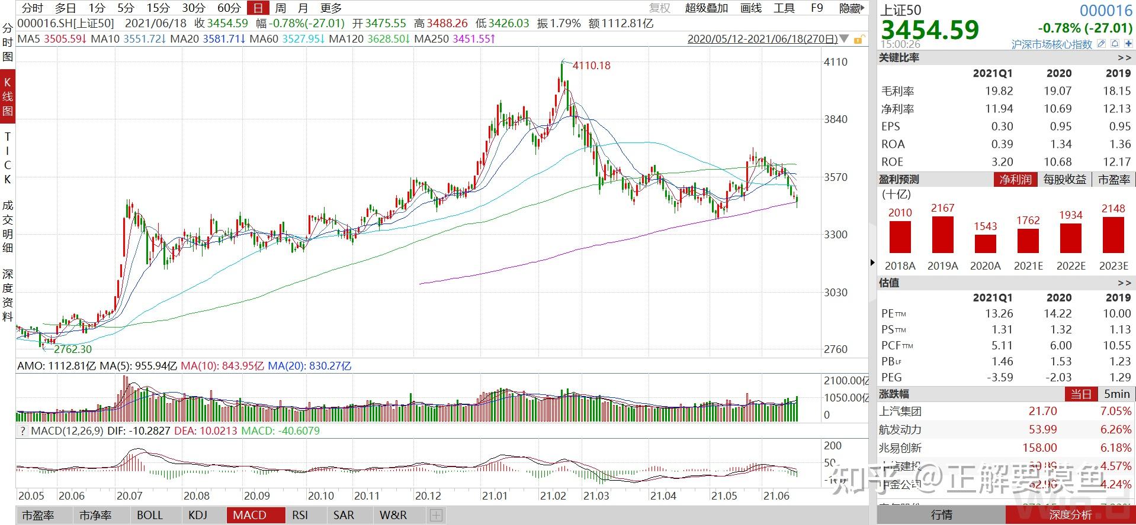Switch chart to 5分 interval

(126, 8)
